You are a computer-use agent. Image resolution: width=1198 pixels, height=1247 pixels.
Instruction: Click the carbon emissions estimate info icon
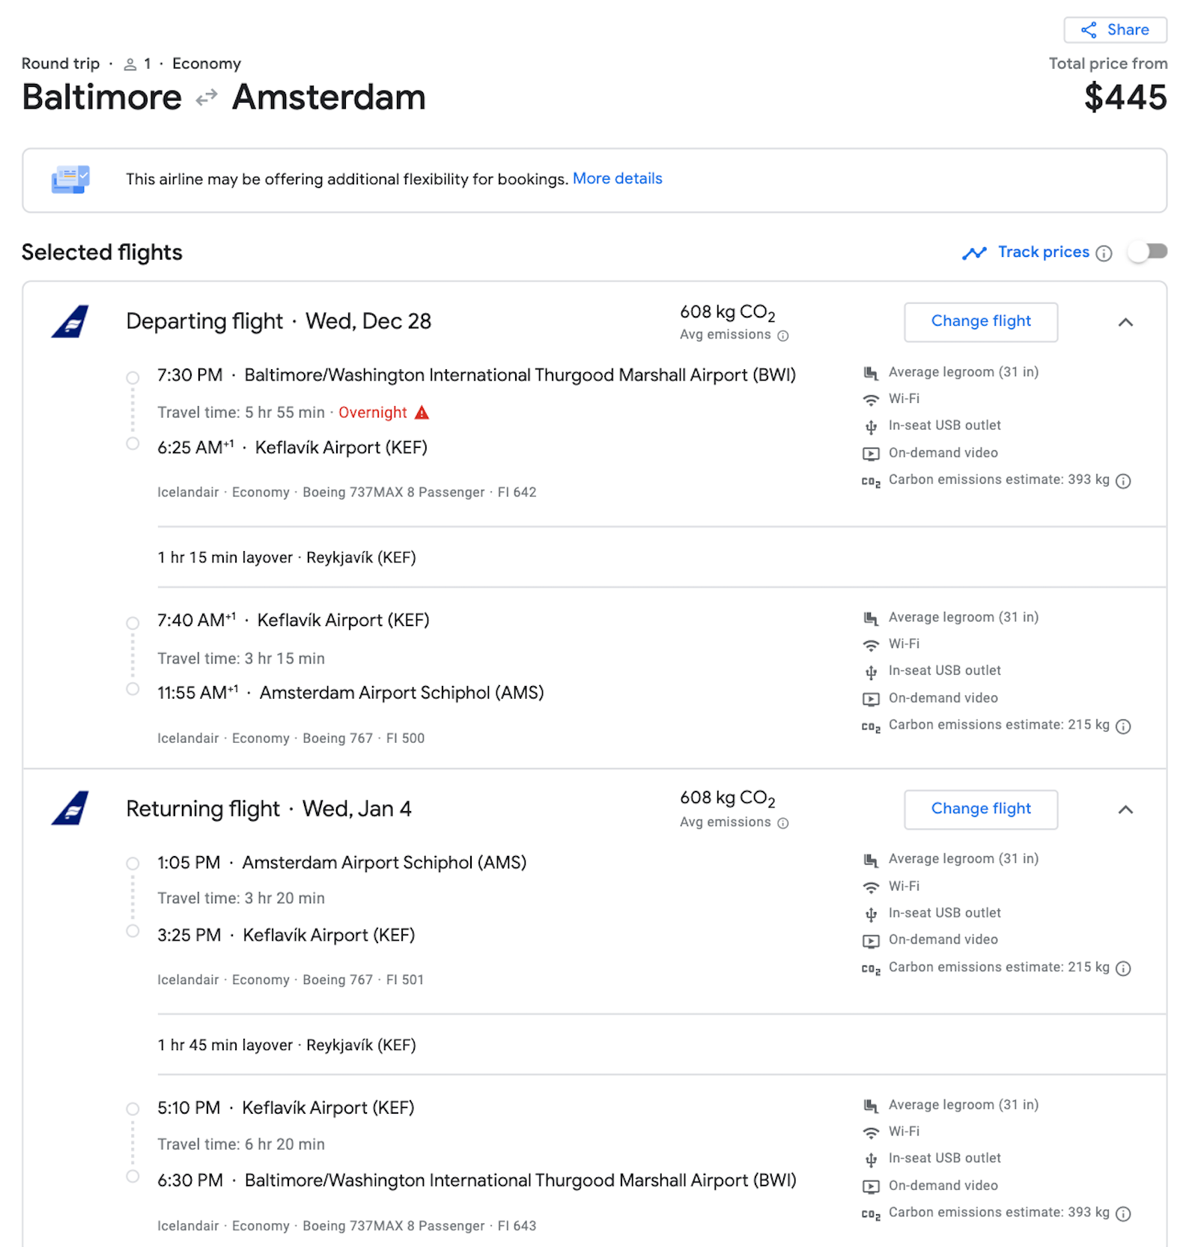[x=1123, y=482]
